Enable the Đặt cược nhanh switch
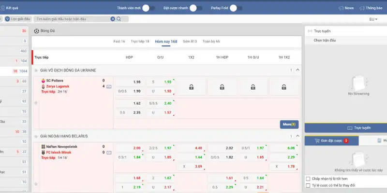The width and height of the screenshot is (387, 193). [x=196, y=8]
